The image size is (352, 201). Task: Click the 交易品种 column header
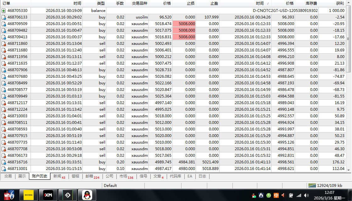pos(139,3)
